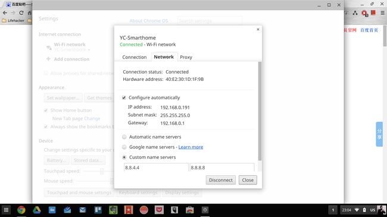The image size is (387, 217).
Task: Click the red square extension icon in Chrome toolbar
Action: point(373,12)
